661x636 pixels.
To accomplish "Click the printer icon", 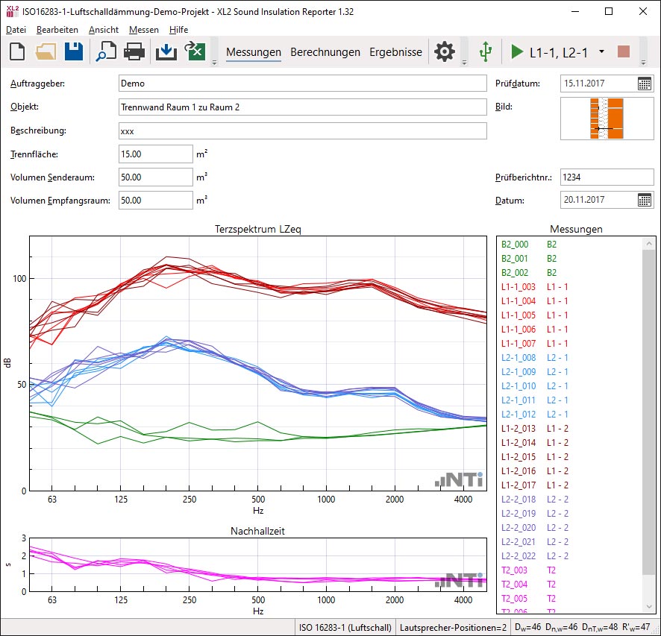I will 134,51.
